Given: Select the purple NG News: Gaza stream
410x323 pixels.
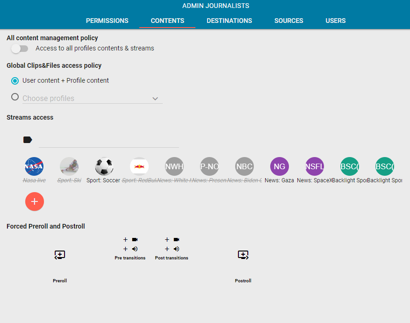Looking at the screenshot, I should 279,166.
